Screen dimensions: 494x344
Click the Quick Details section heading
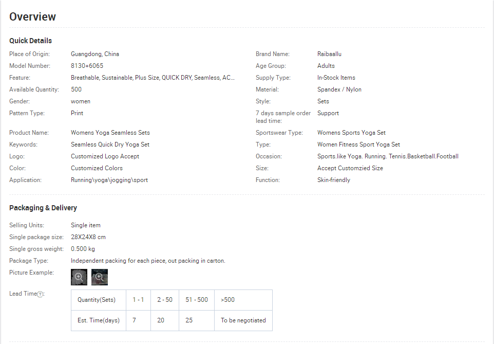click(31, 41)
